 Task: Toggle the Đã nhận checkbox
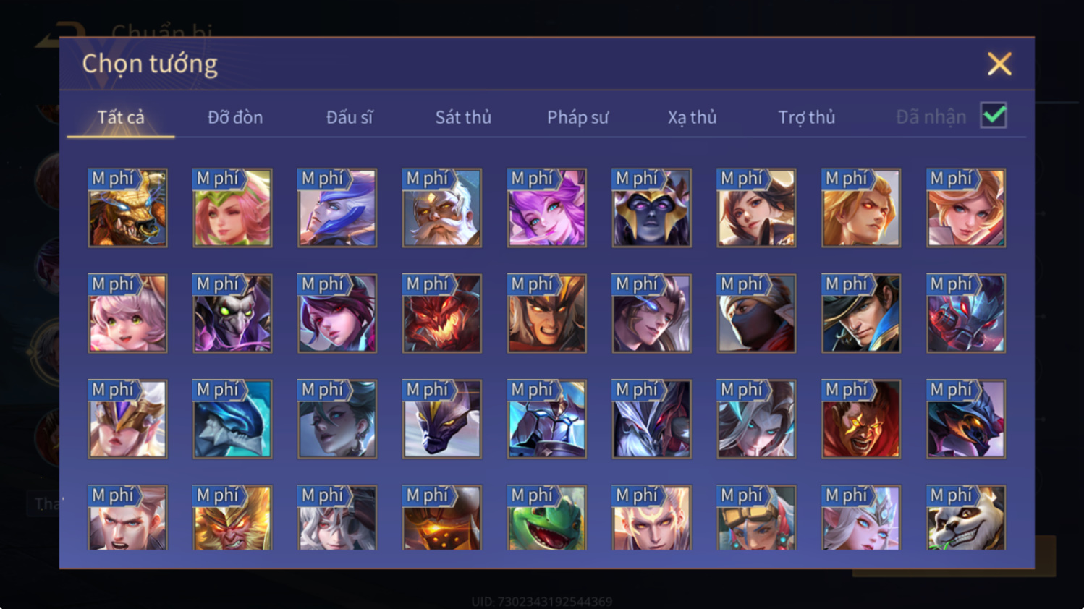994,116
